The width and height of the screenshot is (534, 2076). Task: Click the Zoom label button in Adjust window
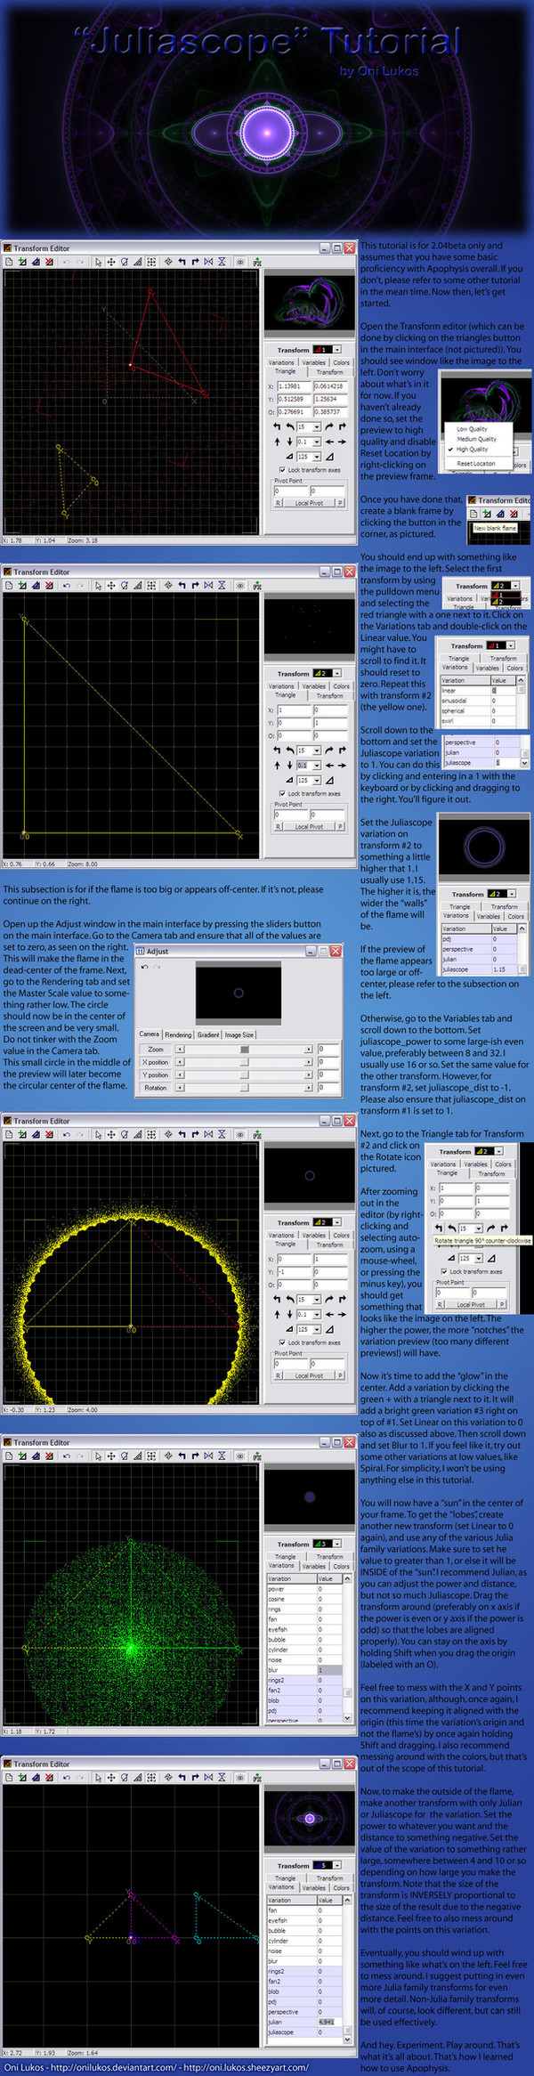[156, 1050]
